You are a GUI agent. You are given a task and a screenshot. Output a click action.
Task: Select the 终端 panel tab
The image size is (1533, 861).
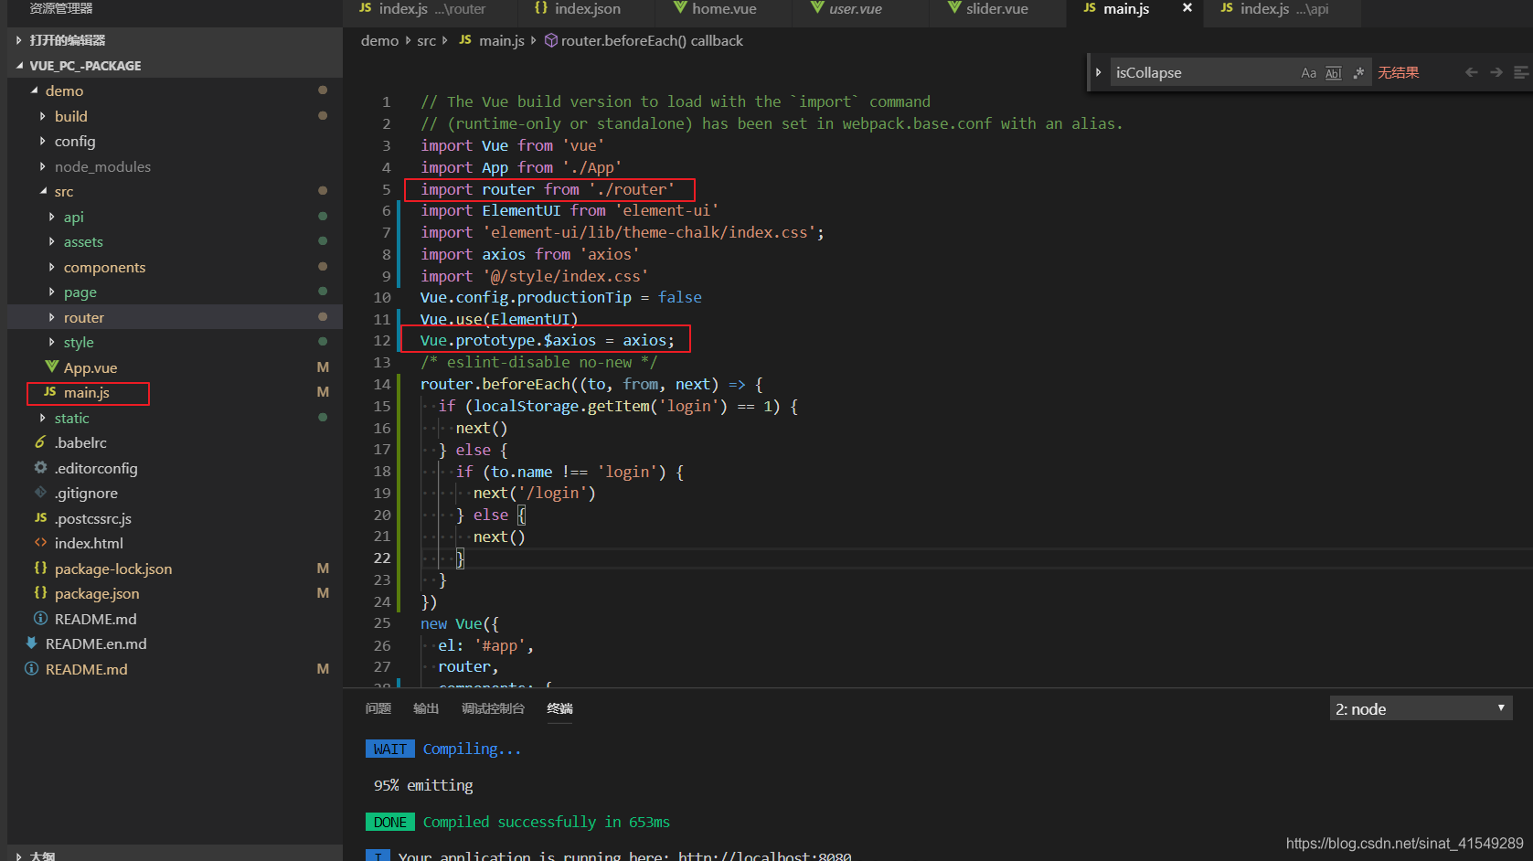559,708
